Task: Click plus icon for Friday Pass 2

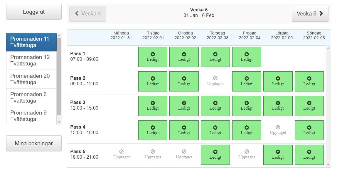Action: pos(247,78)
